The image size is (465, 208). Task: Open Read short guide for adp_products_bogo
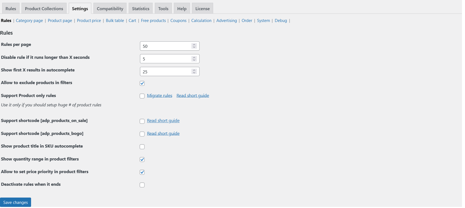point(163,134)
